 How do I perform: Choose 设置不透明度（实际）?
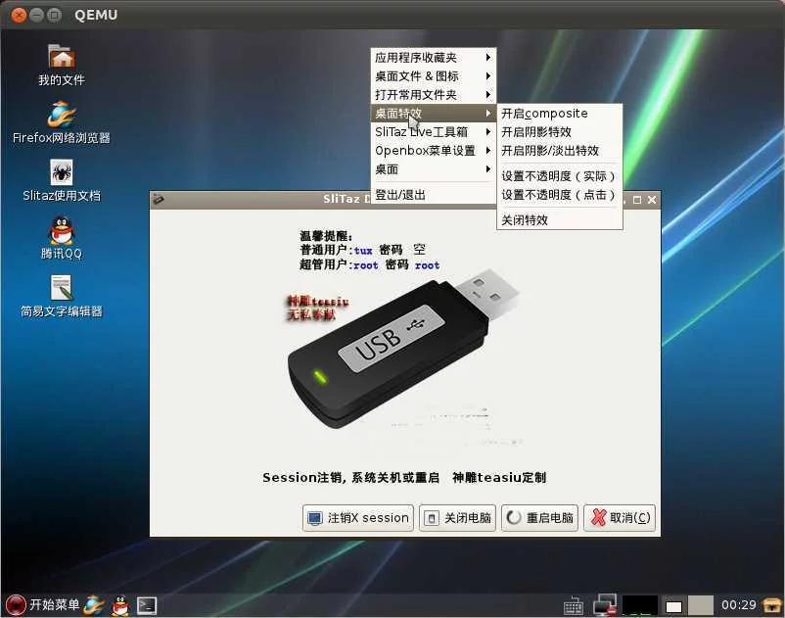click(x=559, y=176)
